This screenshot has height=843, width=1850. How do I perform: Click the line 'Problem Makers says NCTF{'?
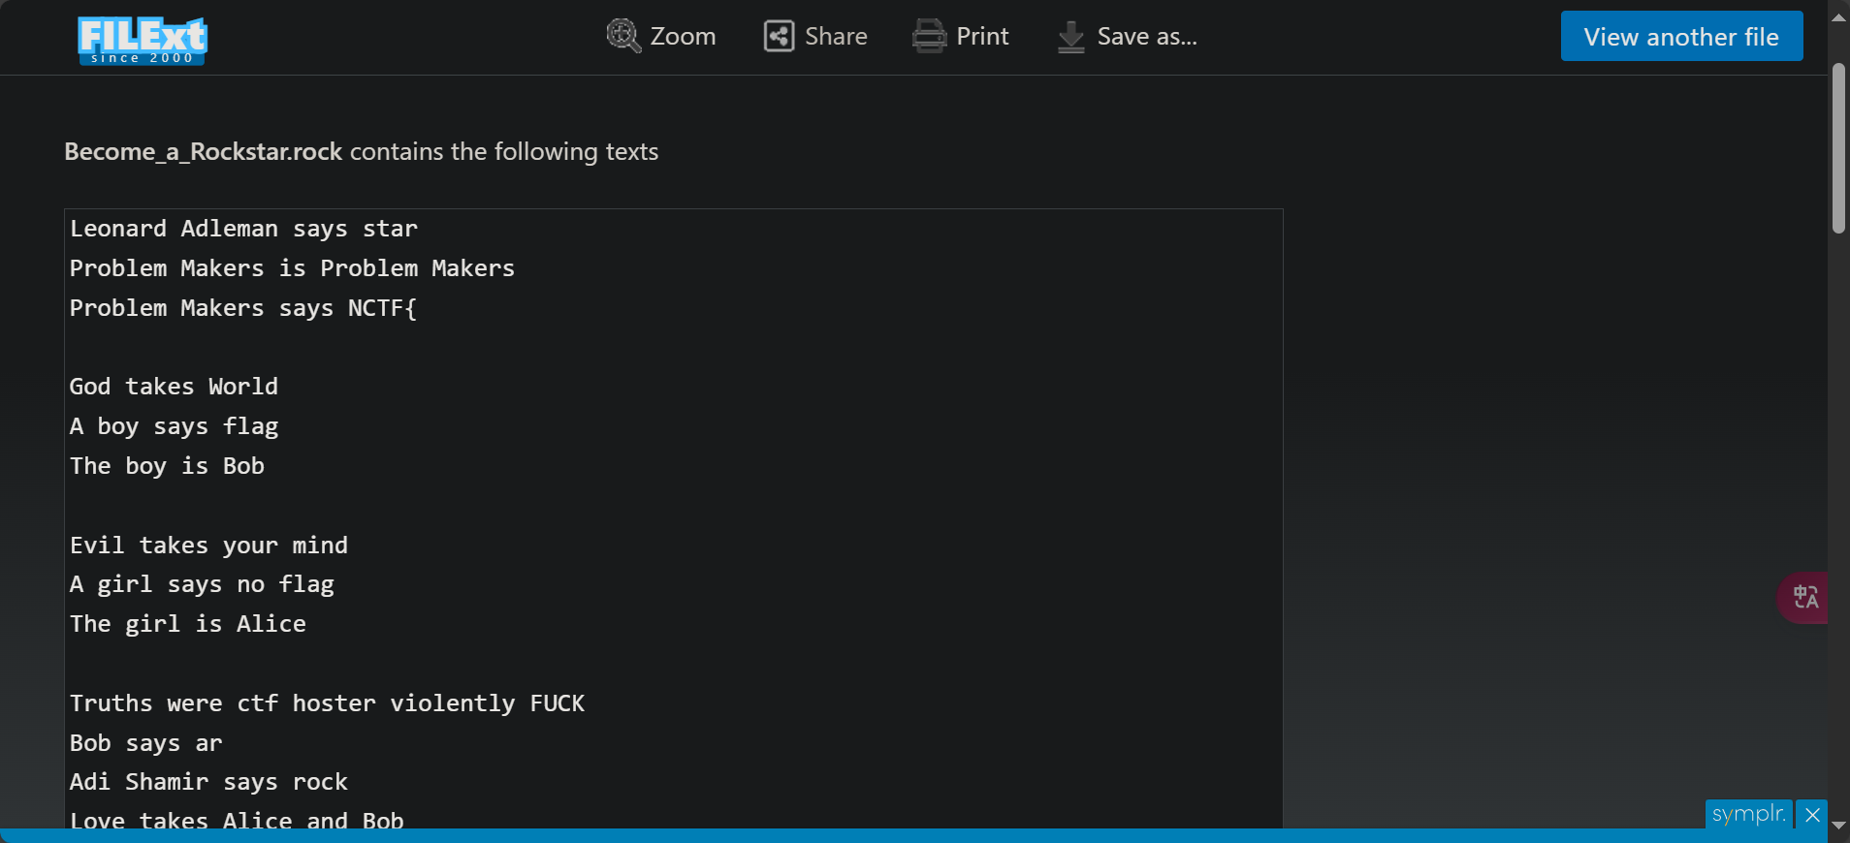pyautogui.click(x=243, y=308)
